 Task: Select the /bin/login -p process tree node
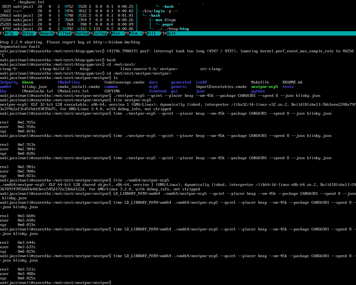point(160,11)
